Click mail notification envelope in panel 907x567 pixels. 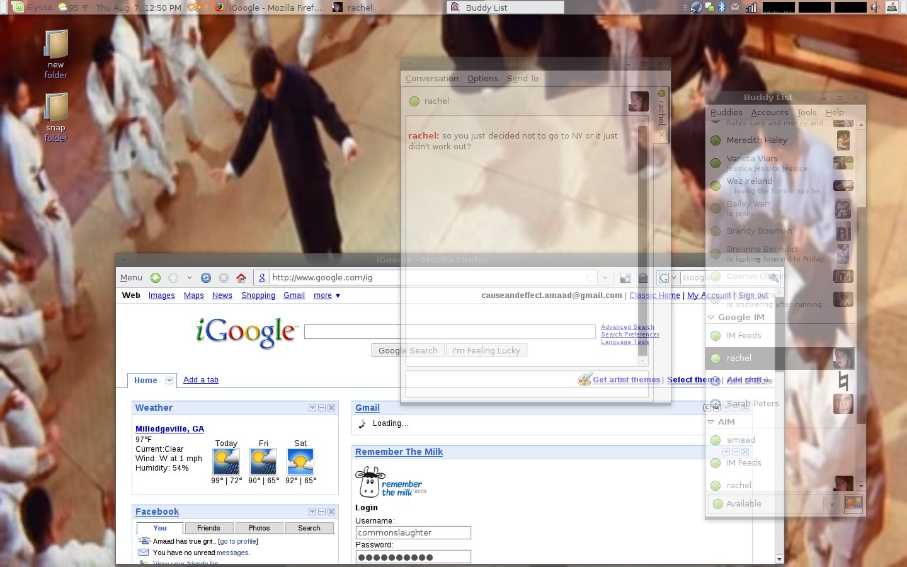735,8
